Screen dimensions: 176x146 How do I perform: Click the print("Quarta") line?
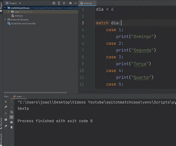pyautogui.click(x=135, y=77)
